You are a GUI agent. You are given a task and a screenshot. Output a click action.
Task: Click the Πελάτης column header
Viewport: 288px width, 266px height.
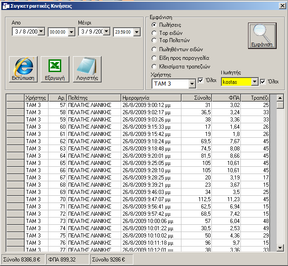pos(94,98)
